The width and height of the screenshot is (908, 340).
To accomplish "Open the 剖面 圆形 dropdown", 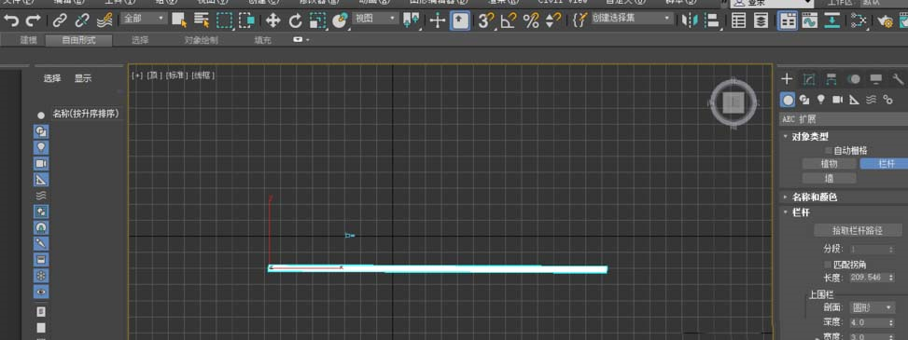I will pos(873,307).
